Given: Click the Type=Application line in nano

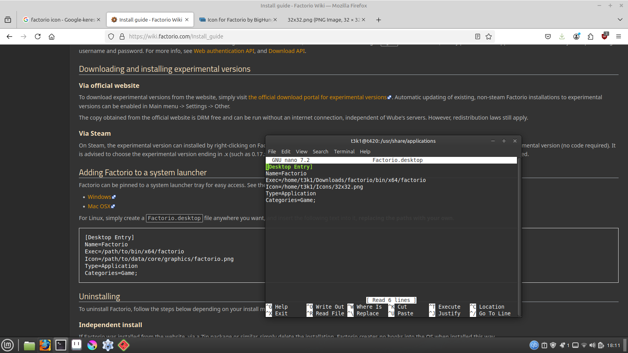Looking at the screenshot, I should [291, 193].
